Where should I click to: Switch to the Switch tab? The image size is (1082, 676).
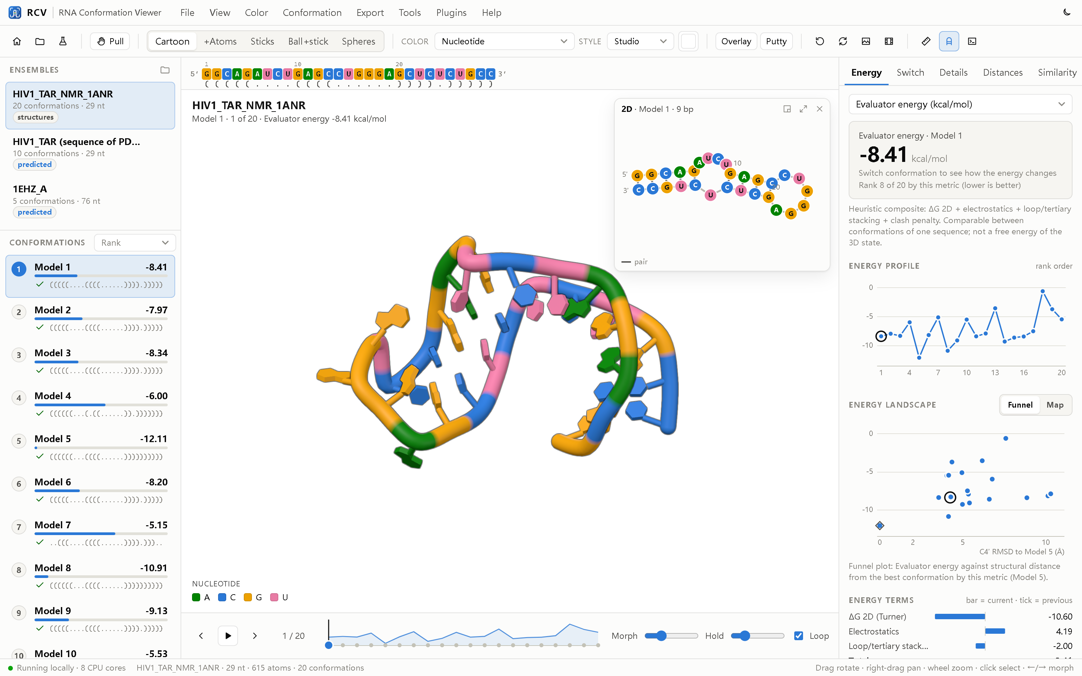[910, 72]
